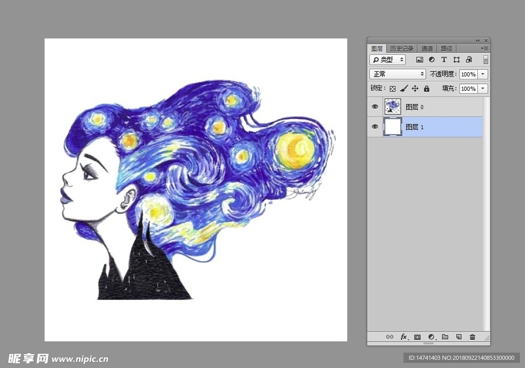
Task: Lock all padlock icon
Action: point(426,88)
